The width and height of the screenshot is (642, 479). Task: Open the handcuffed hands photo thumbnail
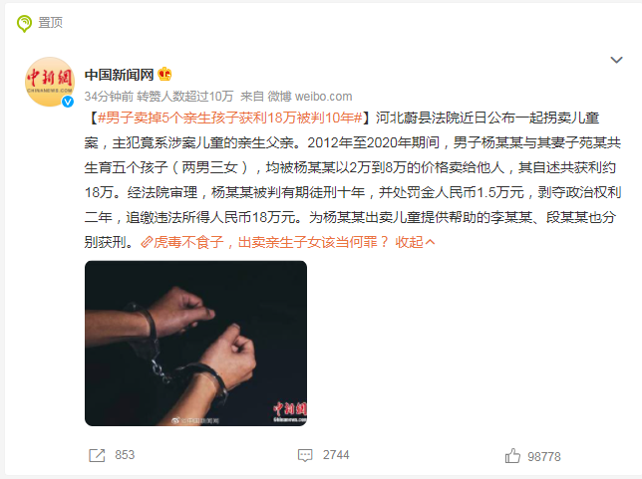(195, 344)
